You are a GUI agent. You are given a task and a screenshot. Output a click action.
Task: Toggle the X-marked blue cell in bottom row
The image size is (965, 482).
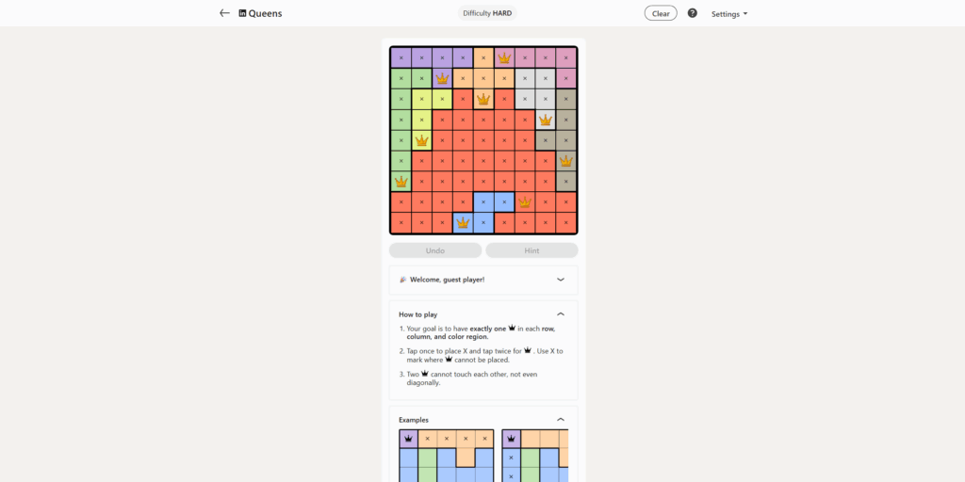click(483, 223)
